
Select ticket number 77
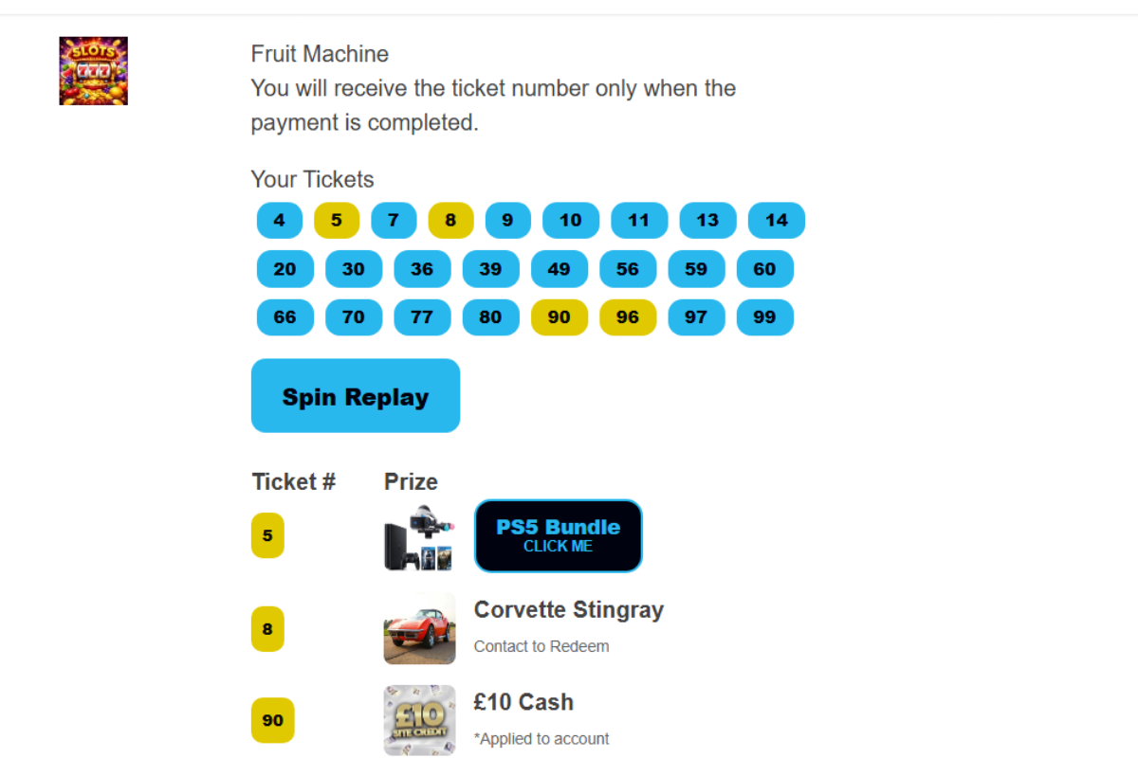click(x=422, y=317)
